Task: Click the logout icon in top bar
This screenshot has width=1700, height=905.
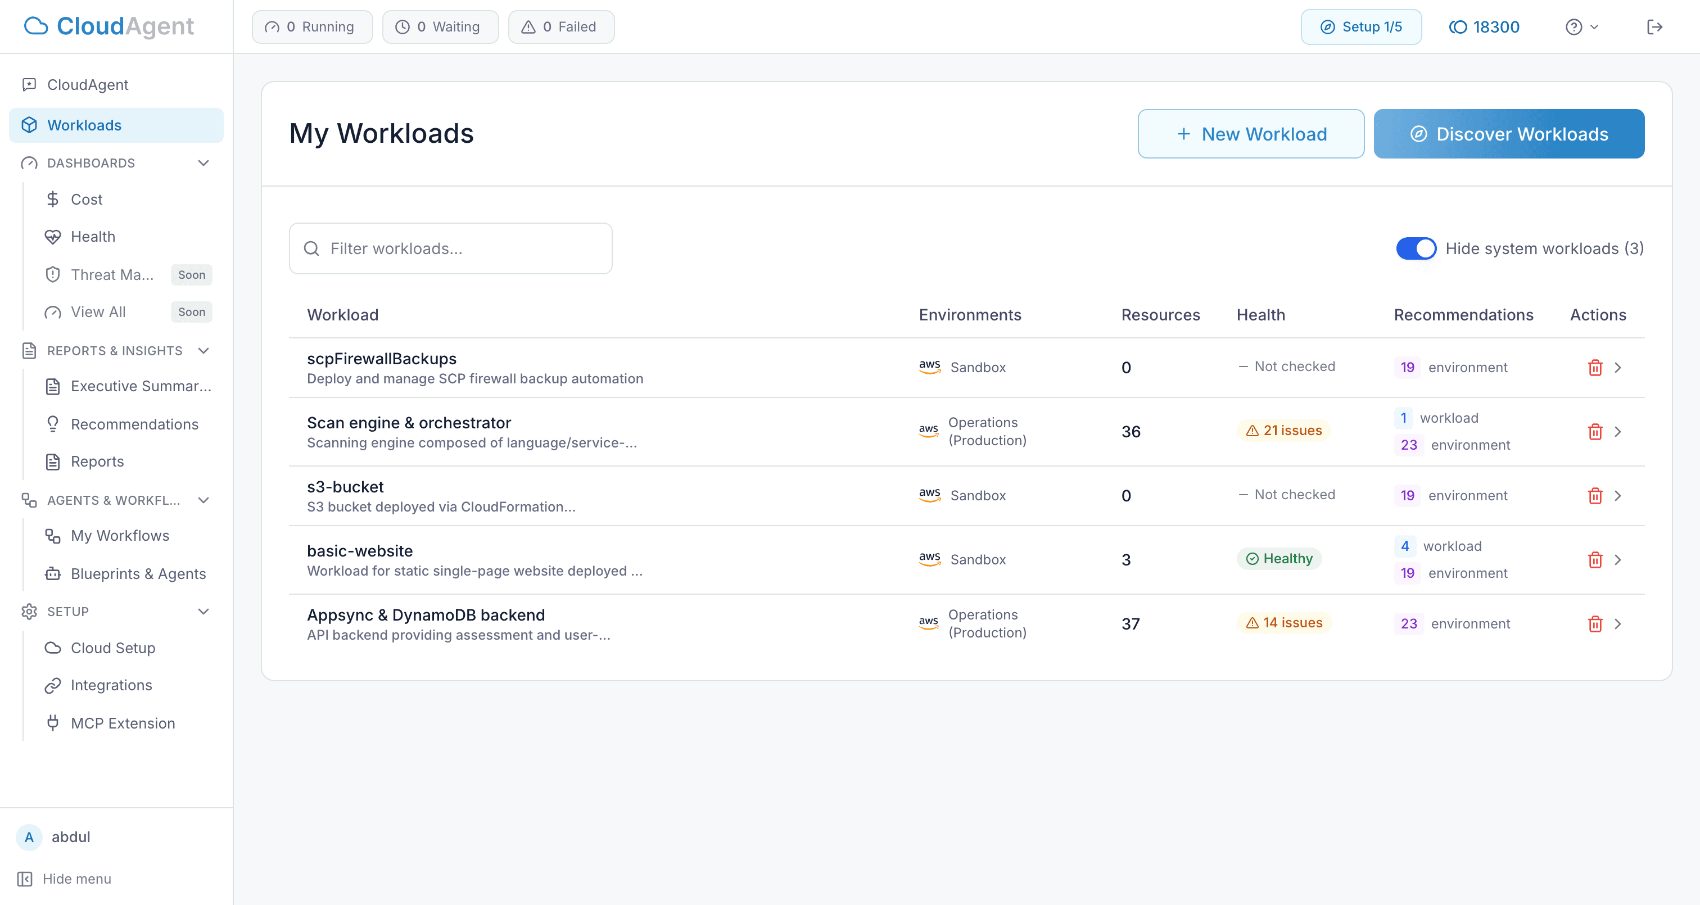Action: pyautogui.click(x=1654, y=27)
